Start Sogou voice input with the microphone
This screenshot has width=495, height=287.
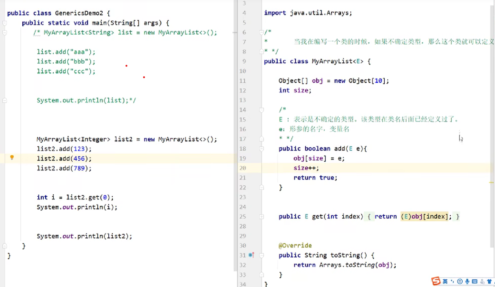click(467, 282)
